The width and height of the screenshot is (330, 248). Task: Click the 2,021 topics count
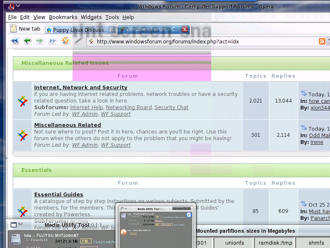pos(255,101)
